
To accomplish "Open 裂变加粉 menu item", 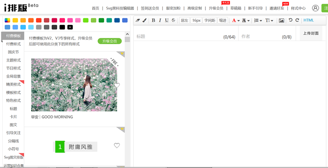I will (173, 8).
